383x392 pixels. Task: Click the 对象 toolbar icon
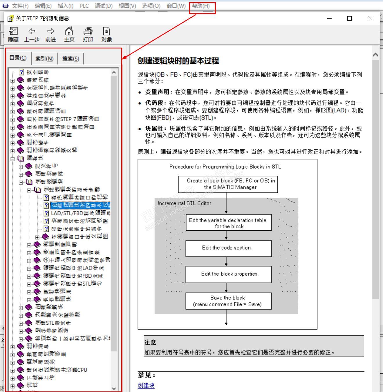(x=106, y=31)
